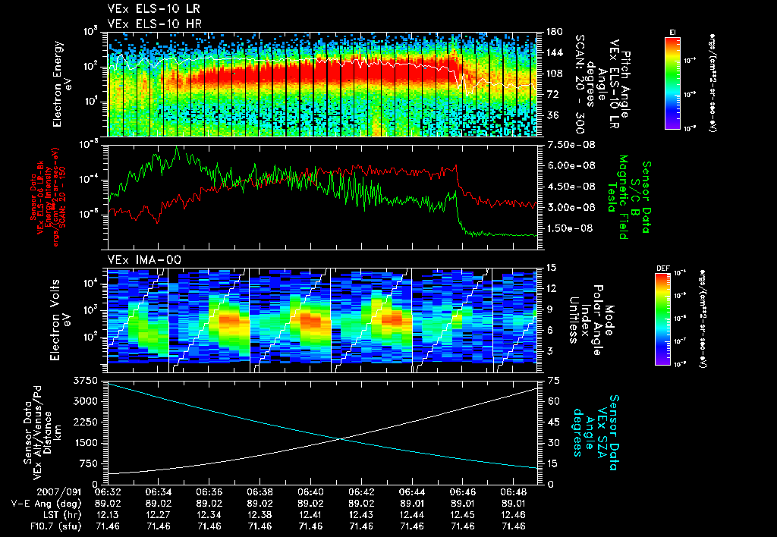Image resolution: width=777 pixels, height=537 pixels.
Task: Click the LST value "12.13"
Action: click(108, 515)
